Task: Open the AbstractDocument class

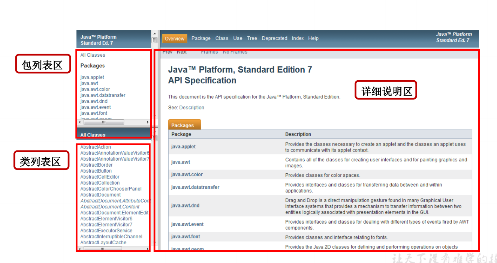Action: coord(100,195)
